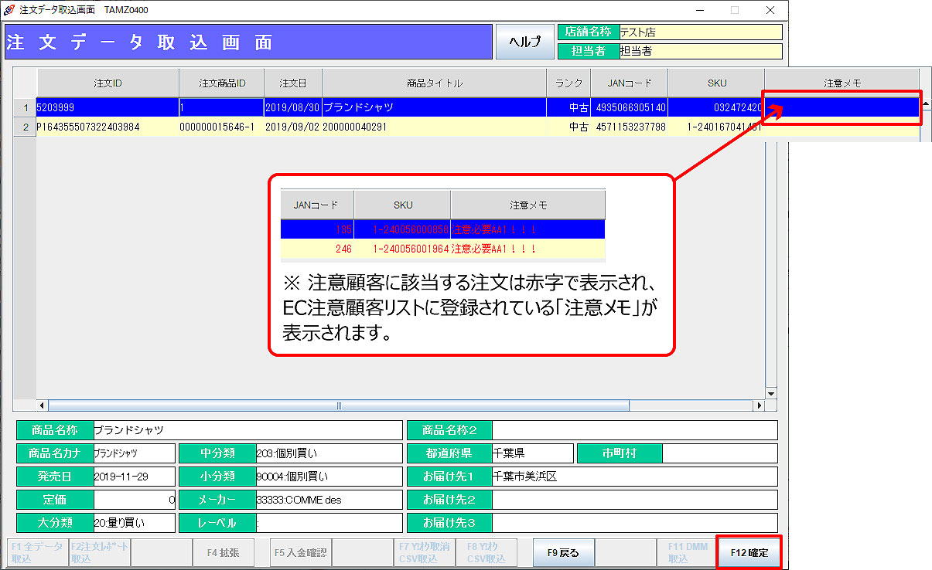
Task: Open help with the ヘルプ button
Action: point(524,42)
